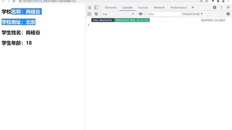The height and width of the screenshot is (130, 232).
Task: Open the browser profile avatar
Action: coord(223,1)
